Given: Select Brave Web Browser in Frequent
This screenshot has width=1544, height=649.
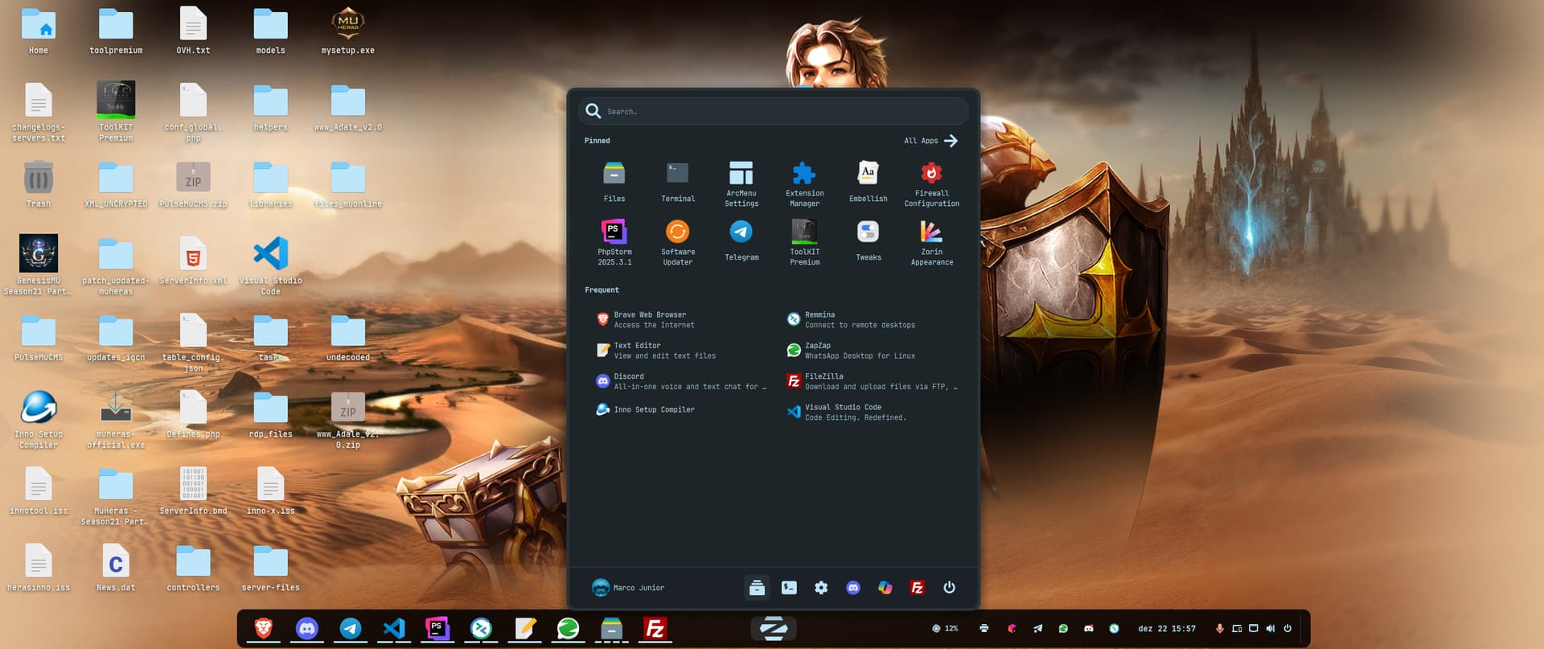Looking at the screenshot, I should pos(650,320).
